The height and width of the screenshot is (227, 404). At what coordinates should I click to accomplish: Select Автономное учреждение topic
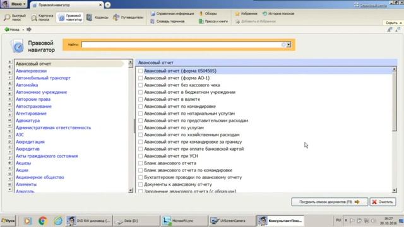41,92
